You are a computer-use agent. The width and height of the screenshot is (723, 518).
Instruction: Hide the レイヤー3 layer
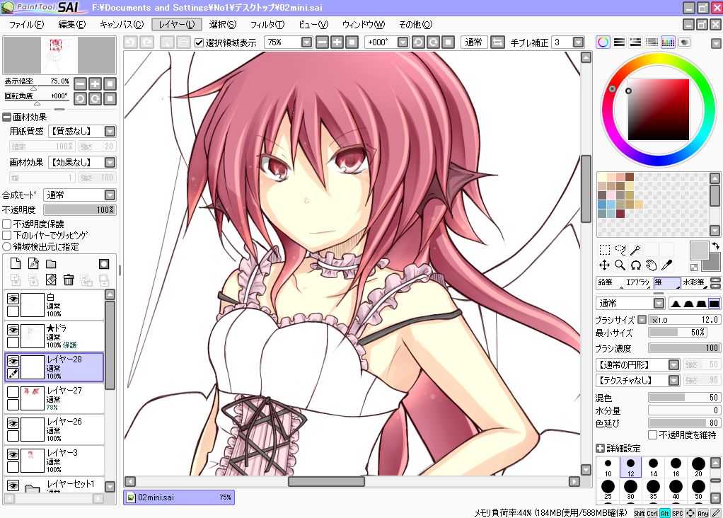point(13,454)
